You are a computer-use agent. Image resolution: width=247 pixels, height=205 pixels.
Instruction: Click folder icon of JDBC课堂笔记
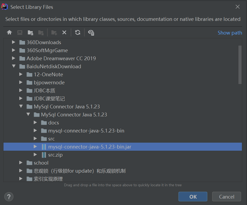[29, 98]
